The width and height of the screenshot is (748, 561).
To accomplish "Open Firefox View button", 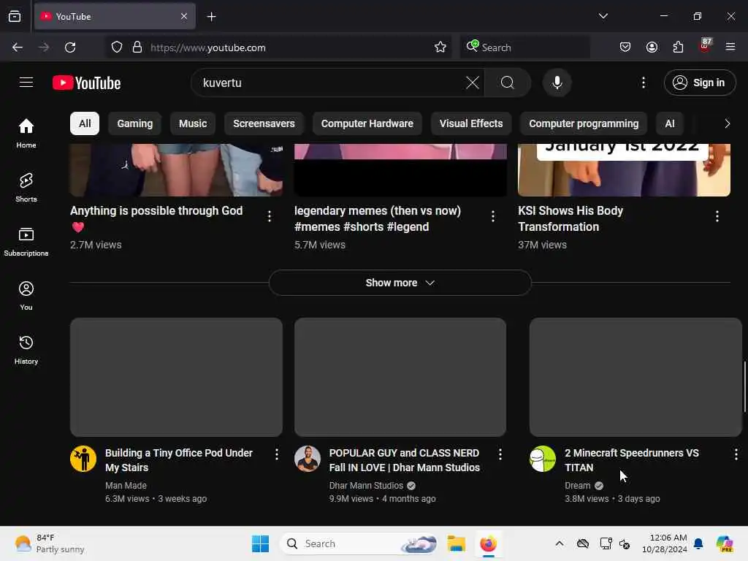I will point(15,16).
